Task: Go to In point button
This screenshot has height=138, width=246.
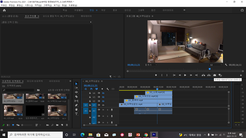Action: tap(174, 75)
